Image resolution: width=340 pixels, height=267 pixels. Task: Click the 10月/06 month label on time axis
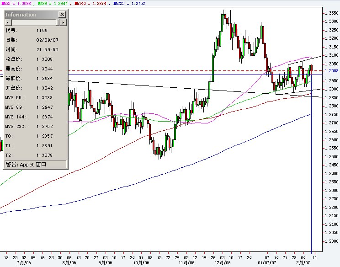pos(141,263)
